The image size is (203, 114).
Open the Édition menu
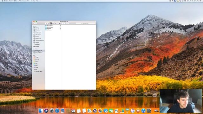pyautogui.click(x=16, y=1)
